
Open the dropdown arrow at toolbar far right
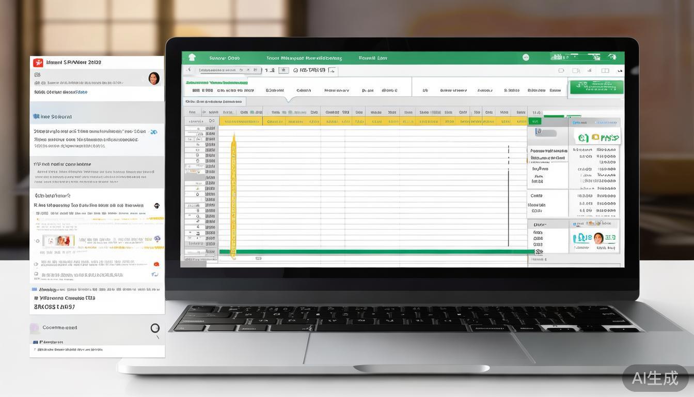(620, 70)
